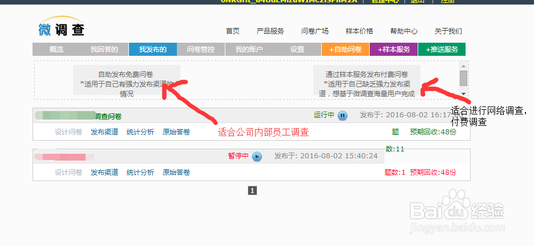Click the notice box scrollbar thumb
Viewport: 534px width, 246px height.
point(463,78)
